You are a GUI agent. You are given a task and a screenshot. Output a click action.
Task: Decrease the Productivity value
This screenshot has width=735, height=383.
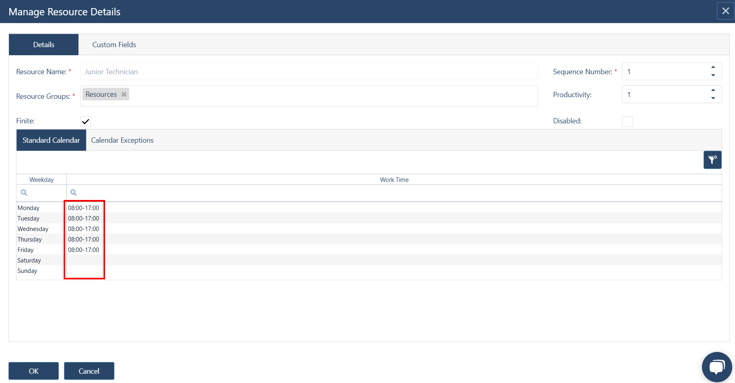[713, 98]
